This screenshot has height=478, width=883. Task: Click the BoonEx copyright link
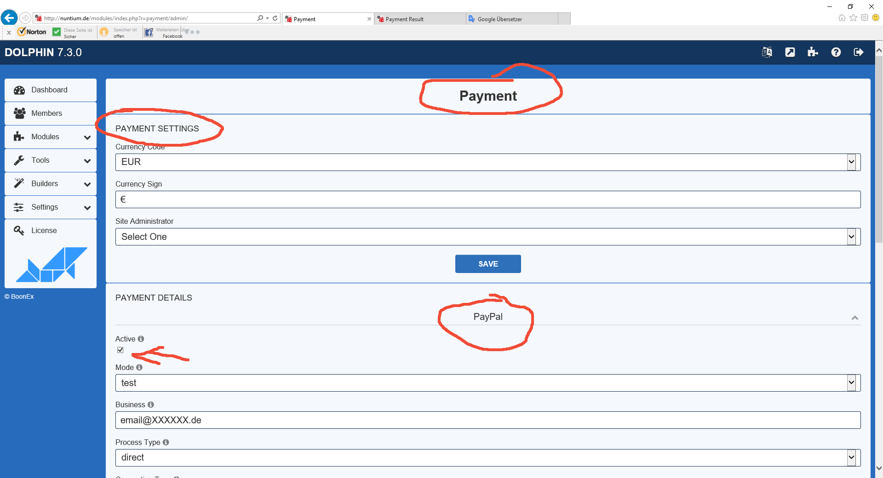tap(19, 296)
